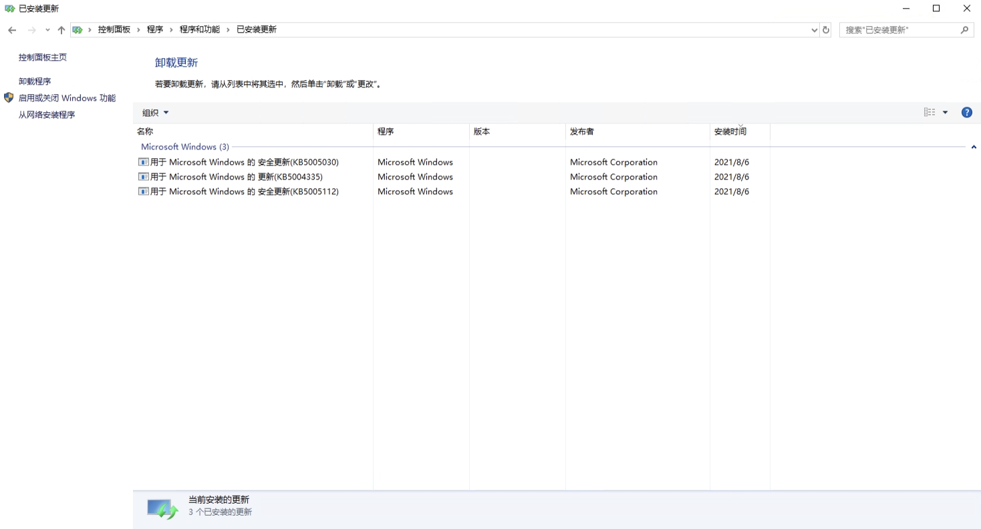The height and width of the screenshot is (529, 981).
Task: Select the KB5004335 update row
Action: [452, 177]
